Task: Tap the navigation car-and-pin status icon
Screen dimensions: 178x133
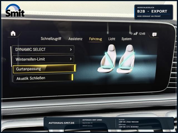Action: (x=135, y=34)
